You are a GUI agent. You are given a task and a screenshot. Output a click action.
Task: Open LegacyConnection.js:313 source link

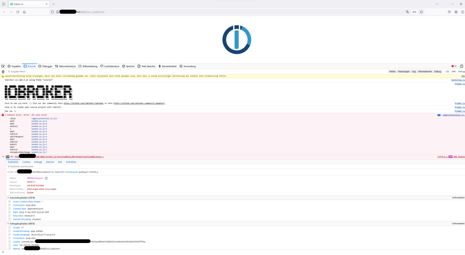pyautogui.click(x=44, y=118)
